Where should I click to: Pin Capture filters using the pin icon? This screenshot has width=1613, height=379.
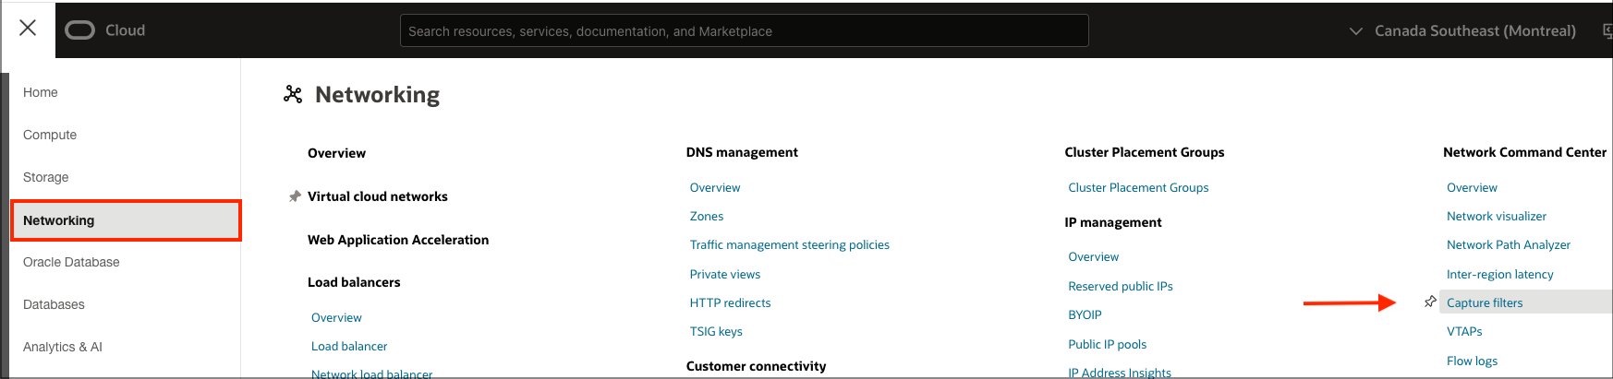pos(1430,302)
